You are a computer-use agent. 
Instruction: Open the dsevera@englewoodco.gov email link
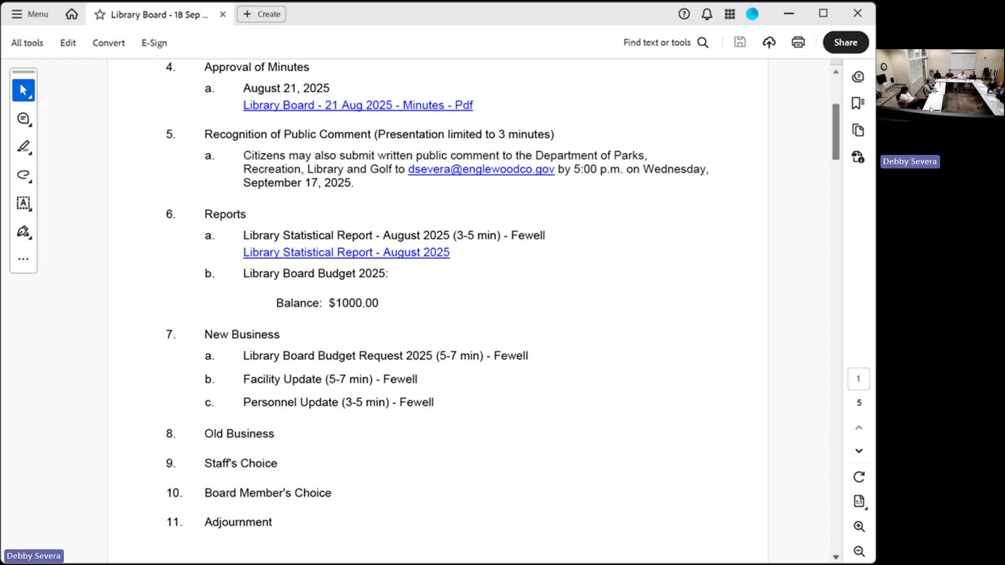[x=481, y=169]
